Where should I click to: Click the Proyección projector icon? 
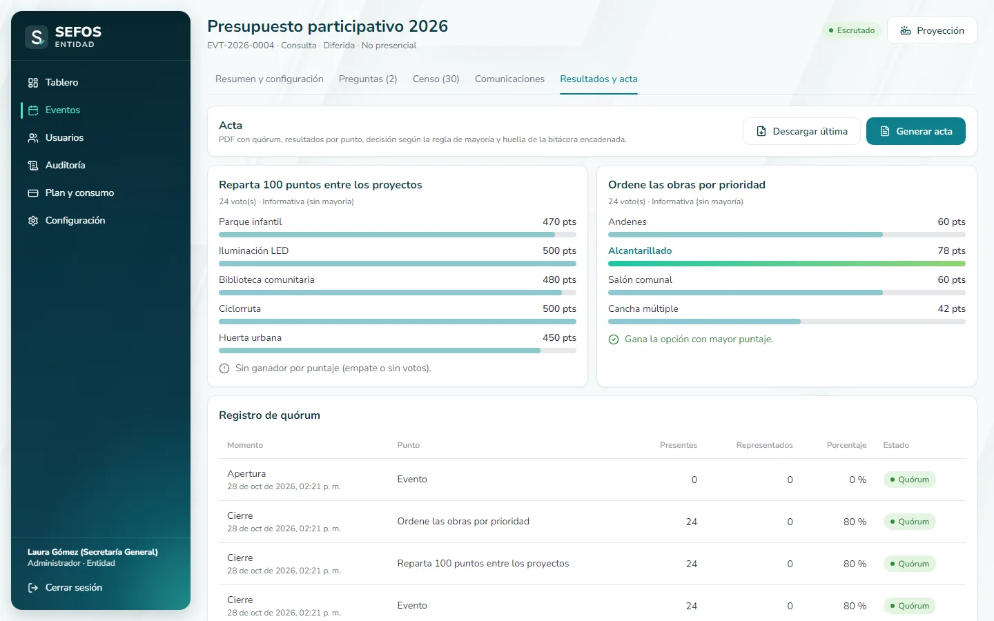click(x=906, y=30)
